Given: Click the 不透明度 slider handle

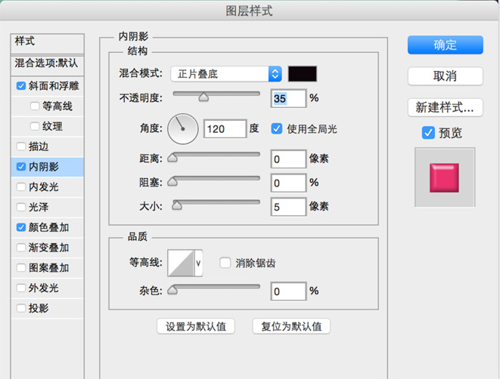Looking at the screenshot, I should point(203,97).
